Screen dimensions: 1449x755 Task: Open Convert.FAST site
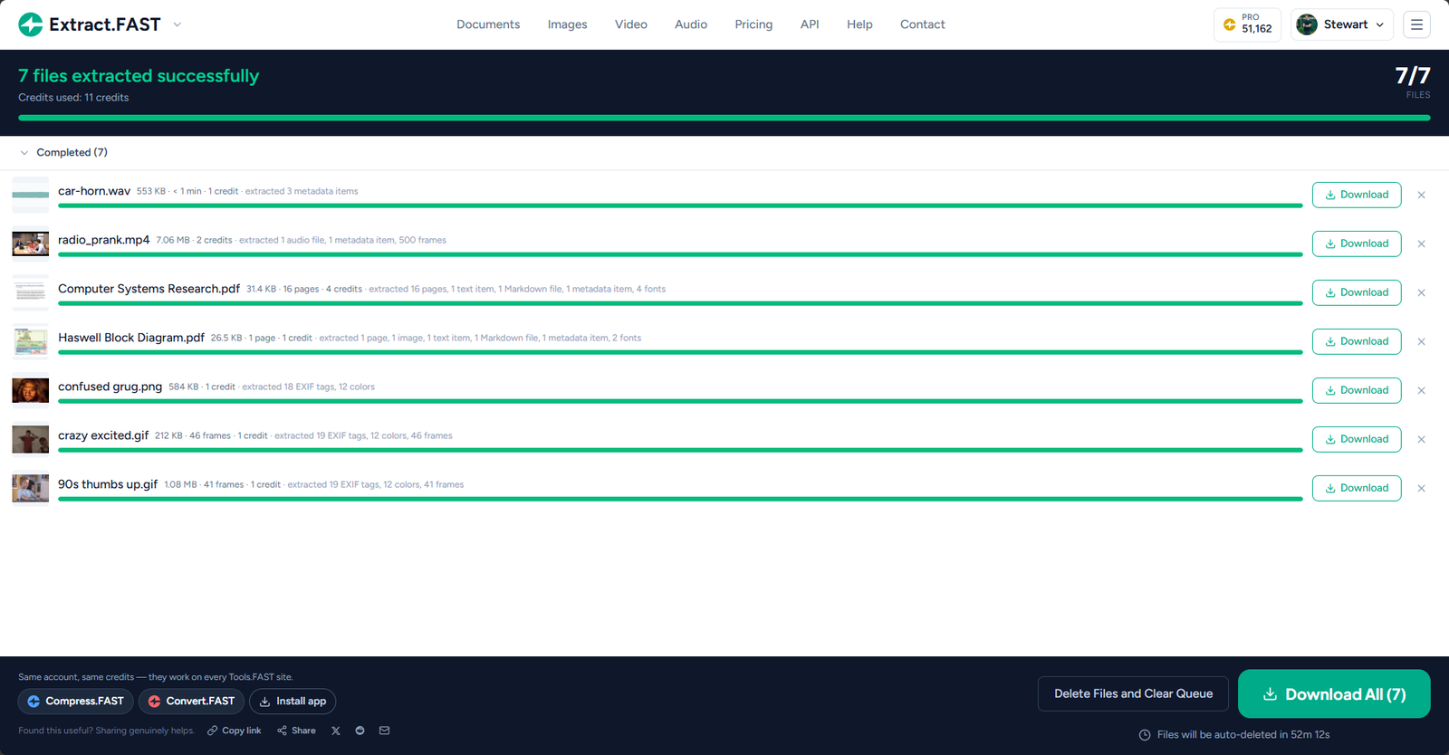pyautogui.click(x=191, y=702)
